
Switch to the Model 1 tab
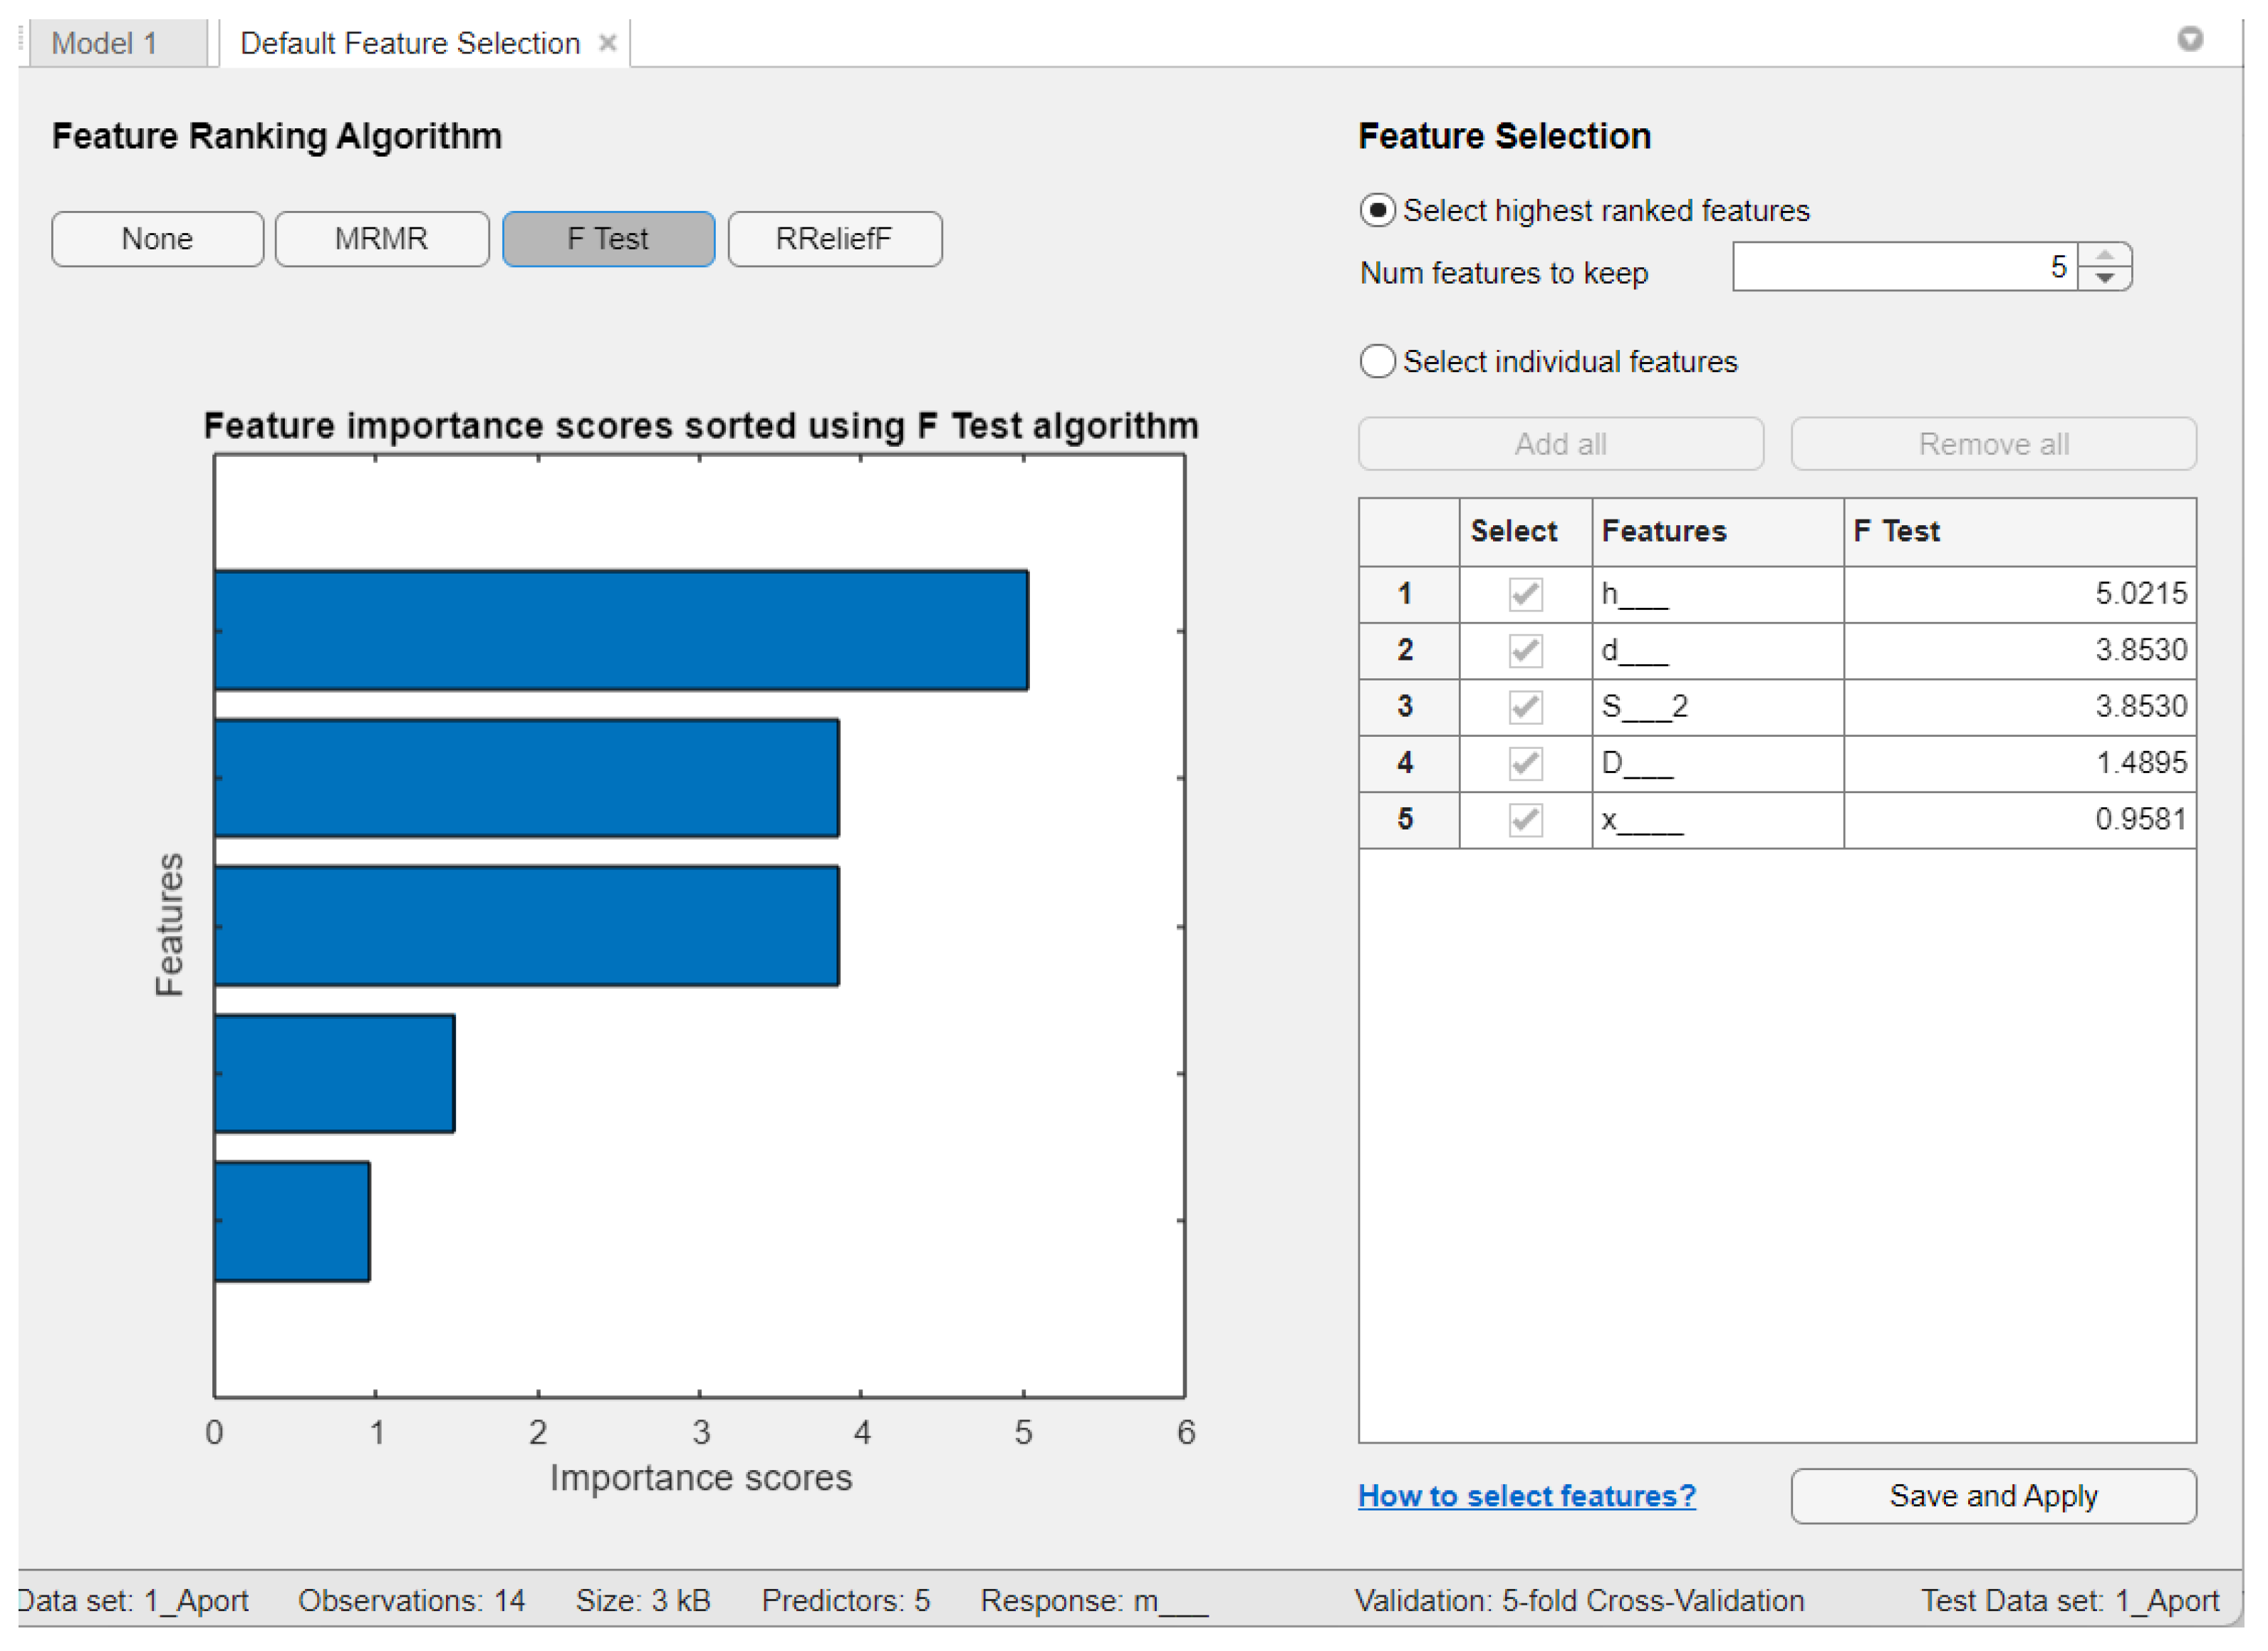[105, 43]
